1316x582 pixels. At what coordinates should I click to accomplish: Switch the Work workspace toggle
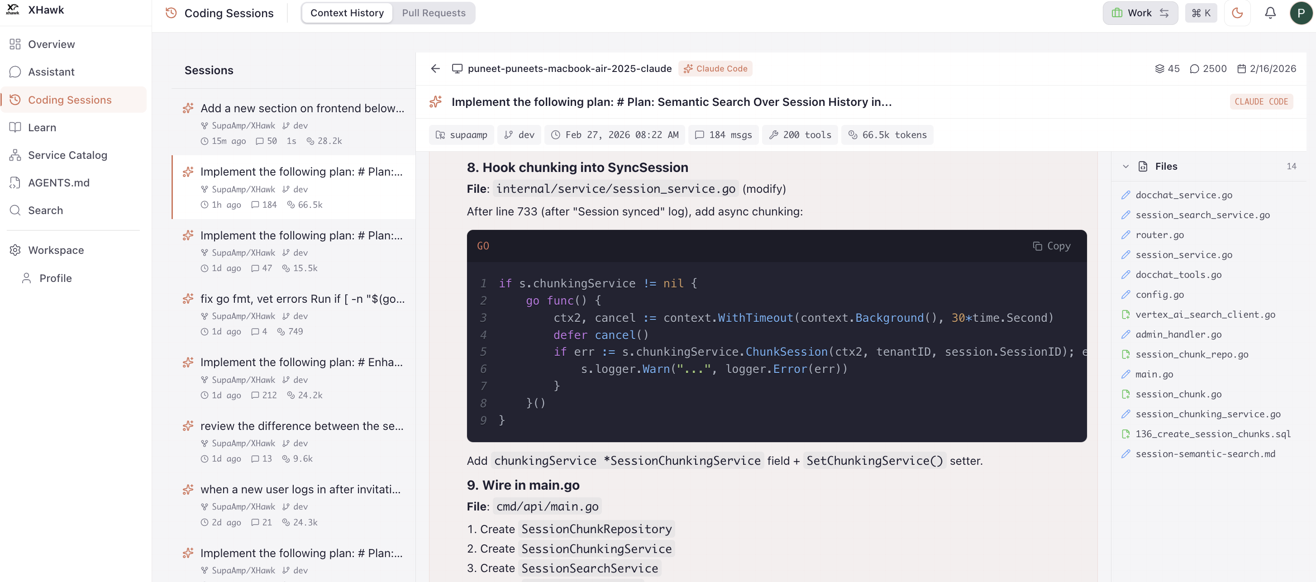(1140, 13)
